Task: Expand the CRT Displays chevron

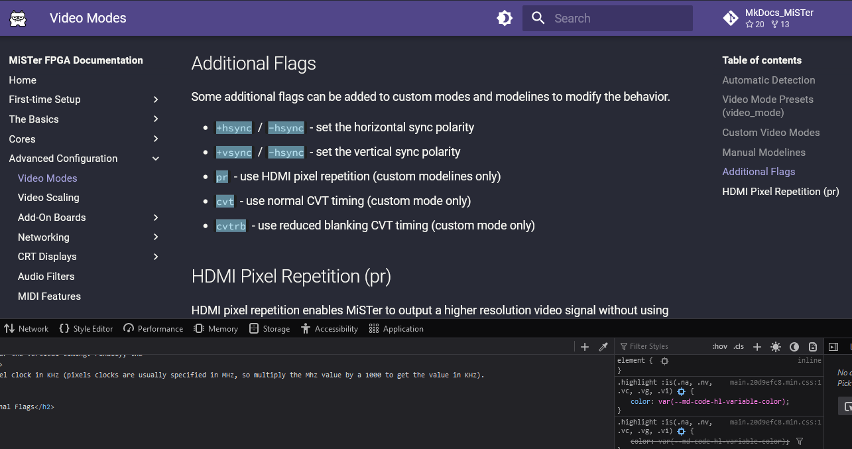Action: coord(156,257)
